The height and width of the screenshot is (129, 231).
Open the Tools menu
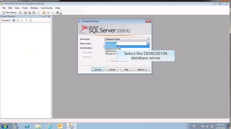point(25,8)
